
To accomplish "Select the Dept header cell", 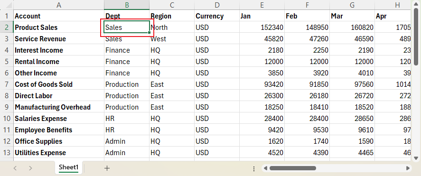I will click(127, 16).
